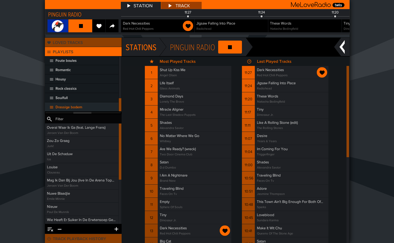Select Empty by Sphere Of Souls
Screen dimensions: 394x243
click(188, 204)
